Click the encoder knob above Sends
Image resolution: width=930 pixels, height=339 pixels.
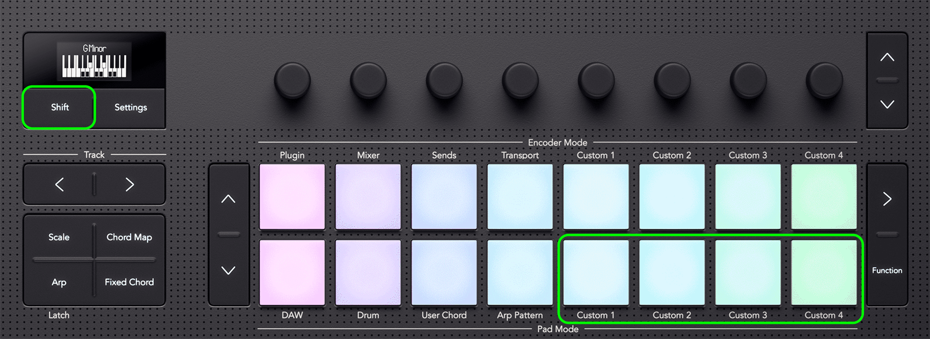pyautogui.click(x=444, y=81)
